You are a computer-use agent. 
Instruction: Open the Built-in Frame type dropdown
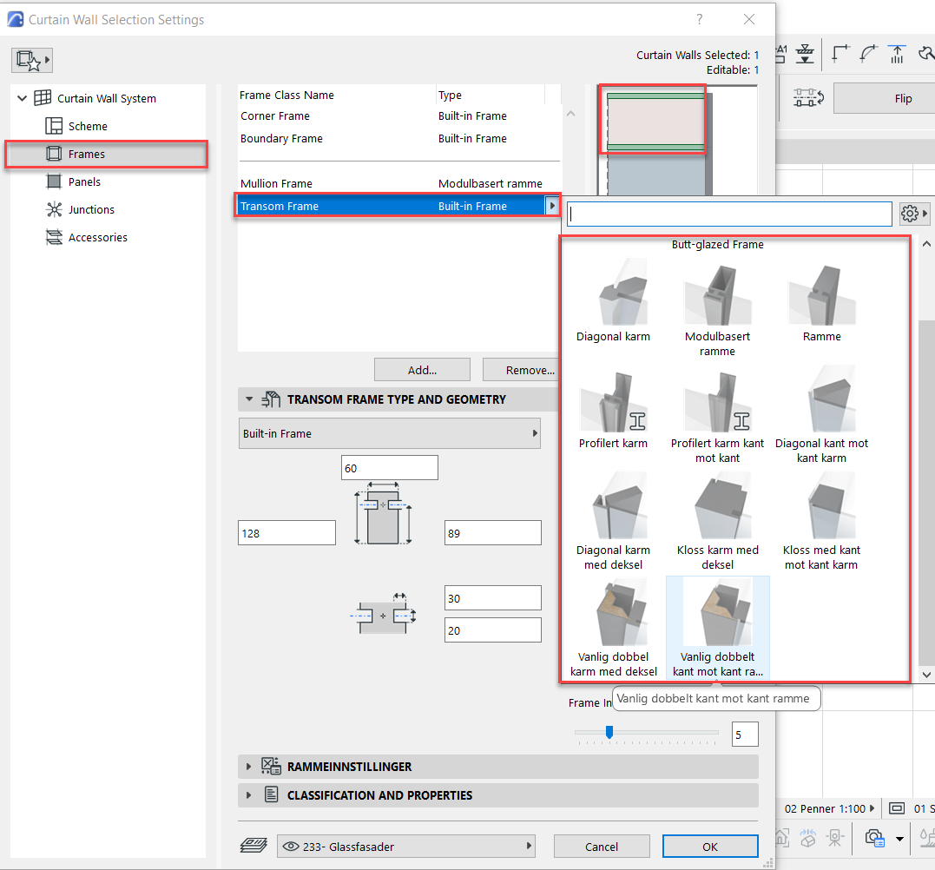pos(390,433)
